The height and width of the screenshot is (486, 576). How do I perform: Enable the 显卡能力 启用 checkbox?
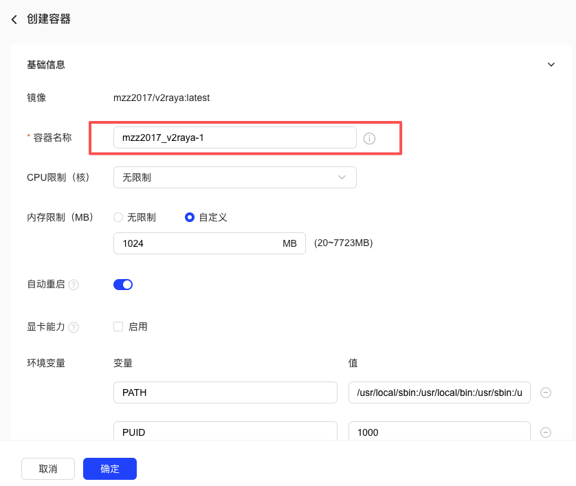118,327
